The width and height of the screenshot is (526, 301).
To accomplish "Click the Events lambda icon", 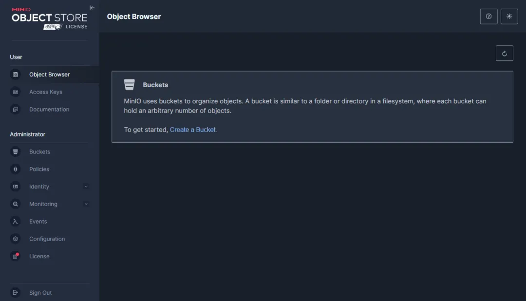I will click(16, 222).
